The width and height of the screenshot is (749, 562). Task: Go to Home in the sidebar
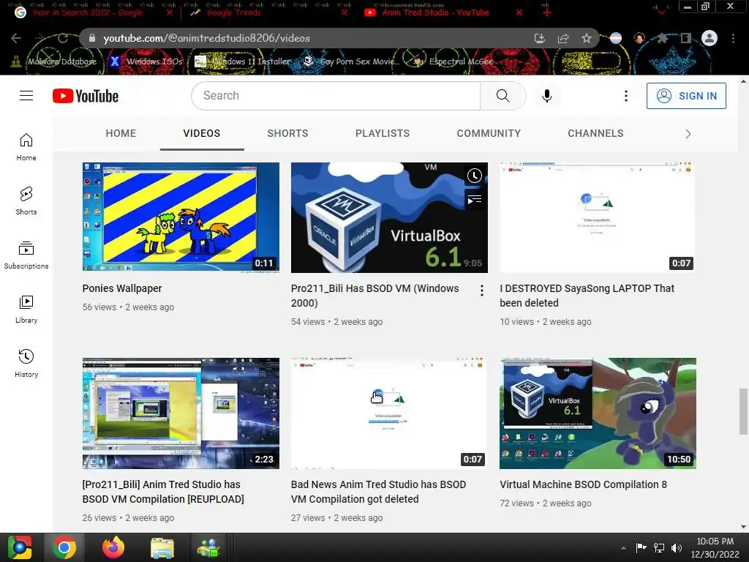pyautogui.click(x=26, y=146)
